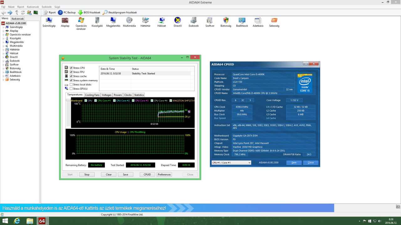Open the Biztonság category icon
Viewport: 401px width, 225px height.
pos(226,22)
